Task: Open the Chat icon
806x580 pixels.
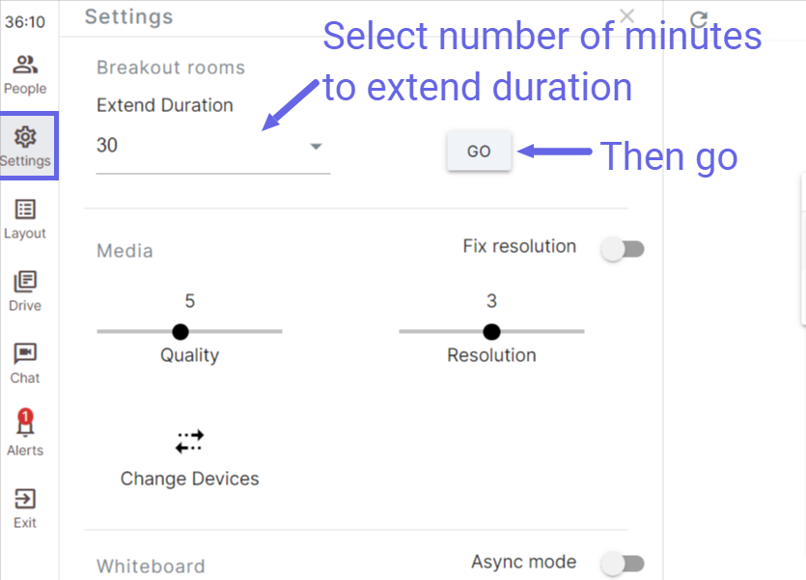Action: [25, 353]
